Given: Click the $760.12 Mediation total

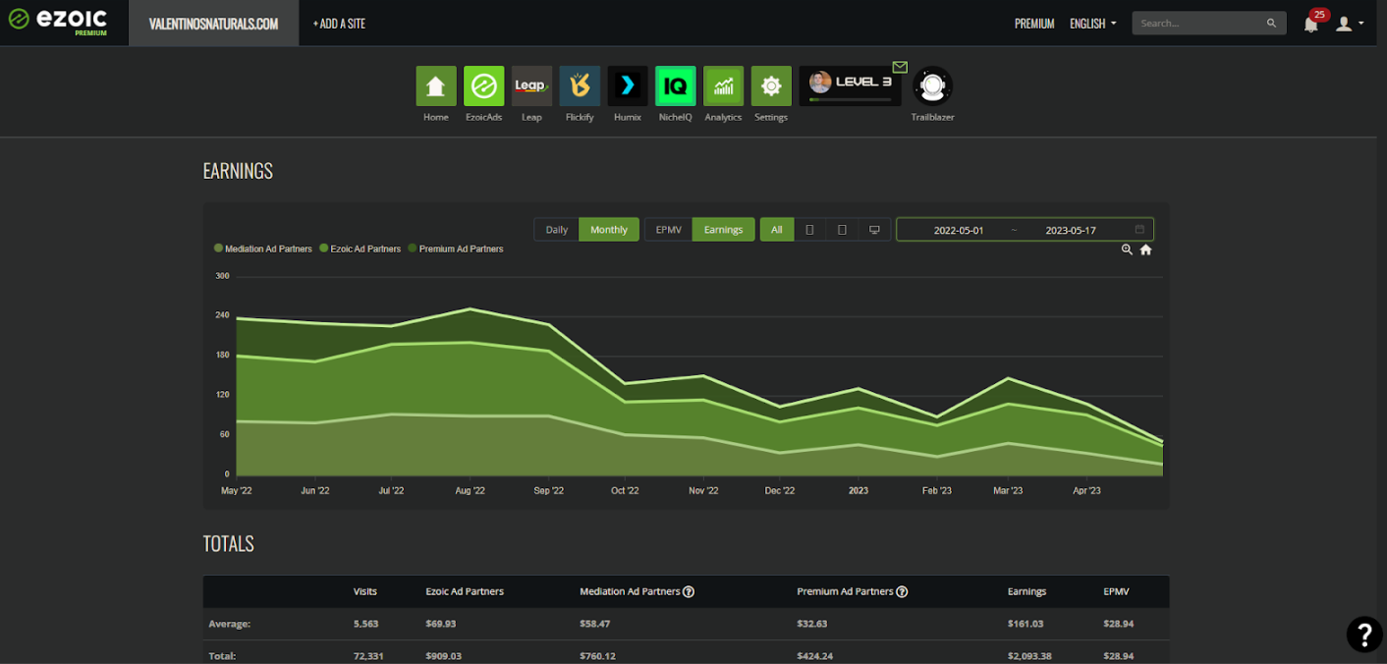Looking at the screenshot, I should tap(598, 656).
